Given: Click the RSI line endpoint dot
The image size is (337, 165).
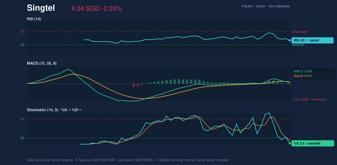Looking at the screenshot, I should point(290,40).
